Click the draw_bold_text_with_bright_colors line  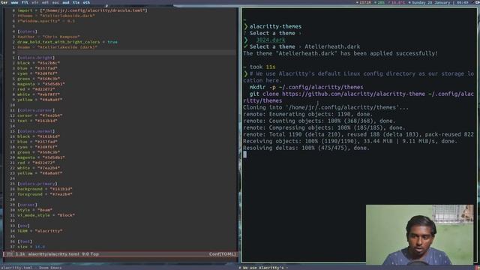(67, 42)
